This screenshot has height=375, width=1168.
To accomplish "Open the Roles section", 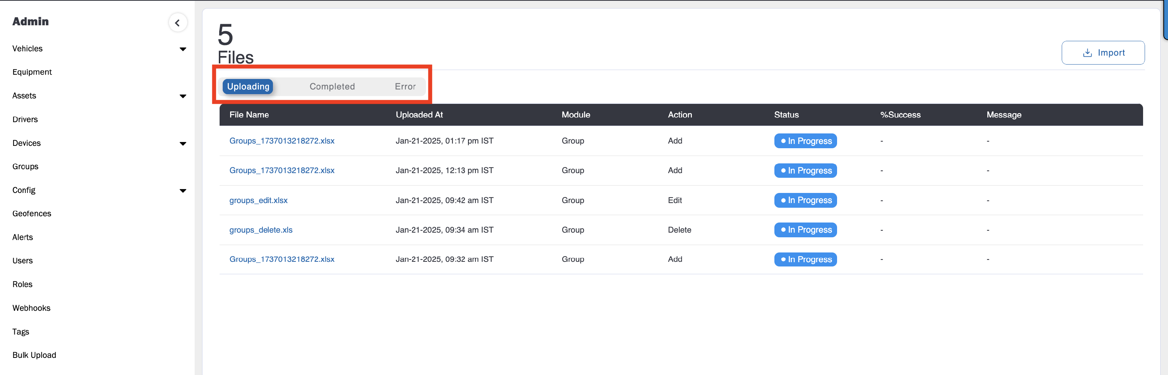I will [22, 284].
